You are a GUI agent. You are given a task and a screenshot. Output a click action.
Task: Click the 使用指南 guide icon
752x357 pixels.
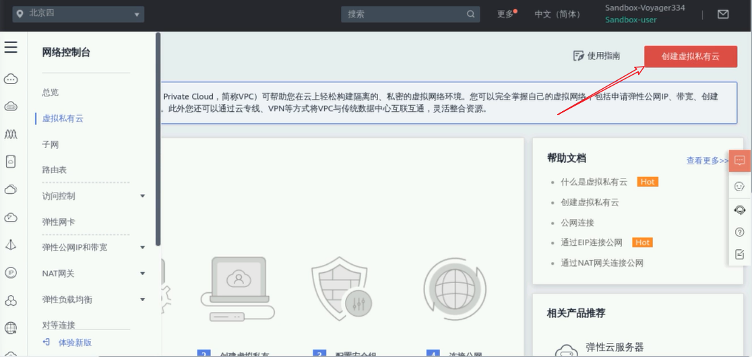point(578,56)
